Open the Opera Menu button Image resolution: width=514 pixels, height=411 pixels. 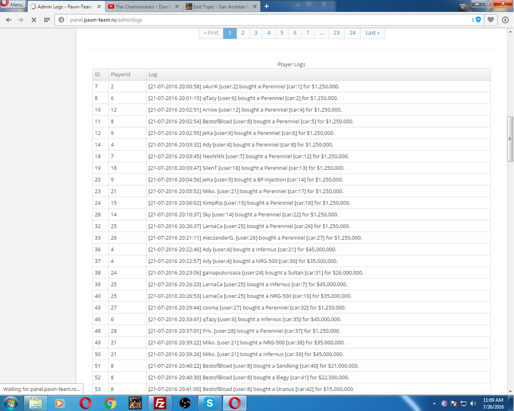pyautogui.click(x=13, y=4)
